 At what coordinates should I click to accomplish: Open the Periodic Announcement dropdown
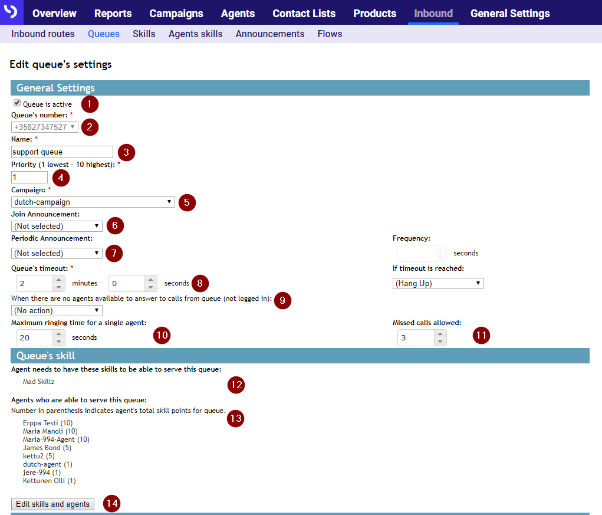[57, 253]
